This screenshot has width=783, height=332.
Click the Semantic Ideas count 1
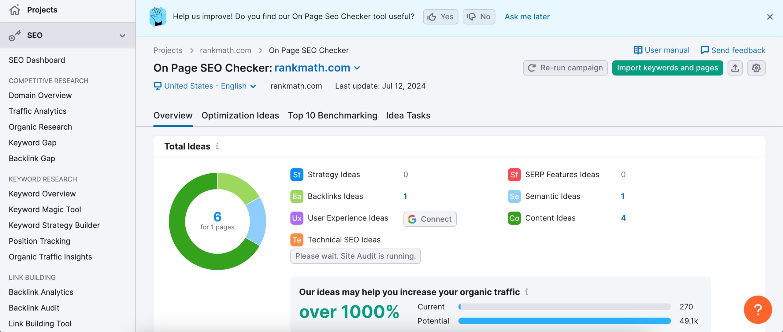click(623, 196)
